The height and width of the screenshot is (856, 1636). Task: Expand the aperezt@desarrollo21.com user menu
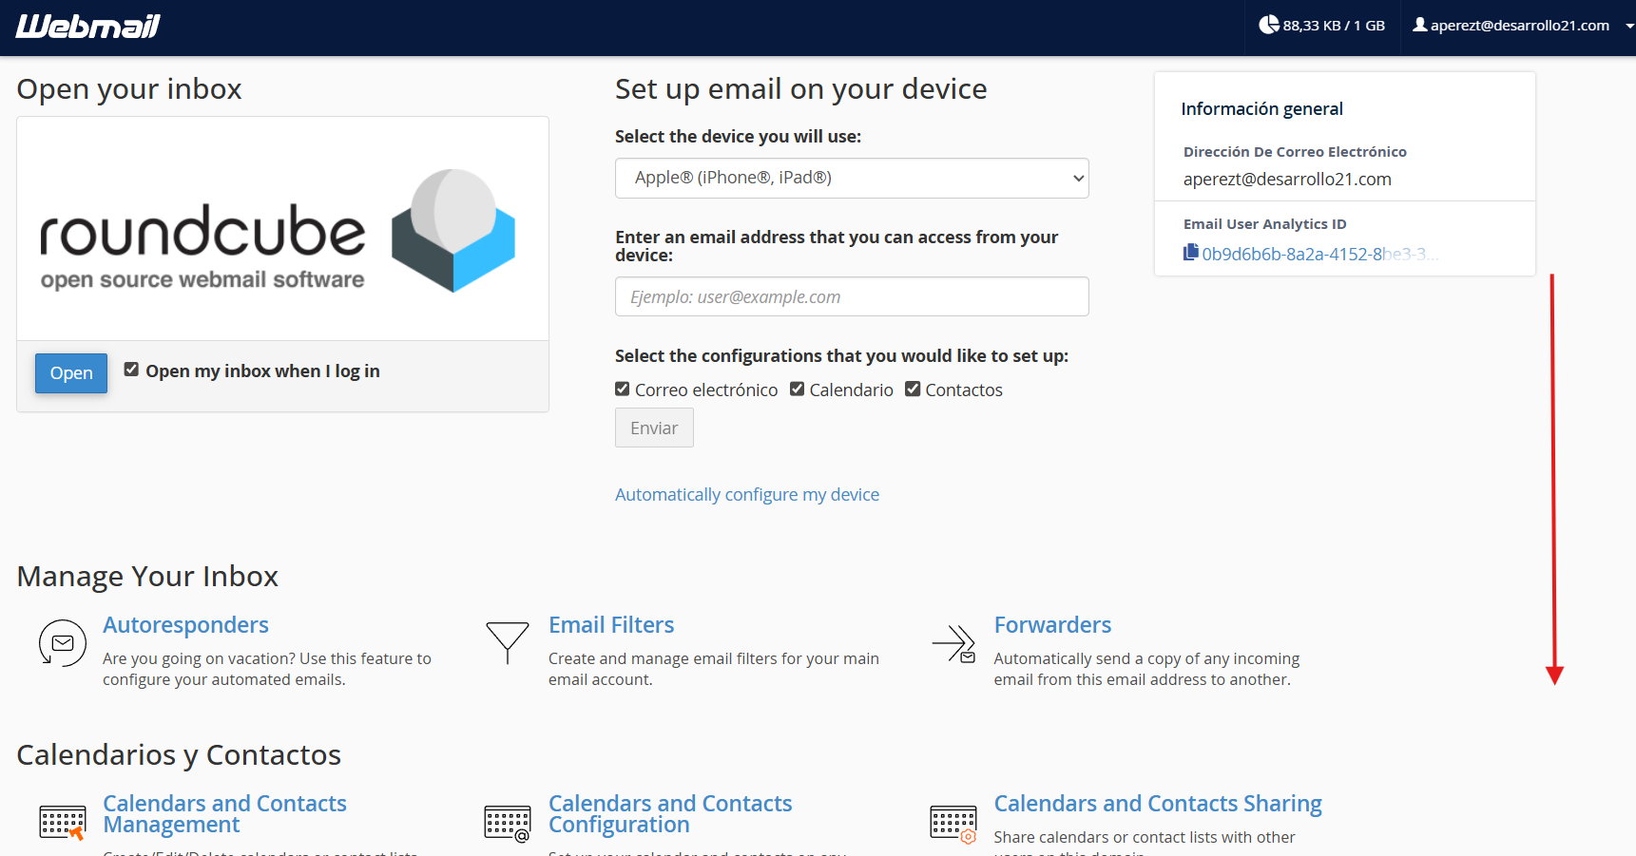click(1522, 26)
